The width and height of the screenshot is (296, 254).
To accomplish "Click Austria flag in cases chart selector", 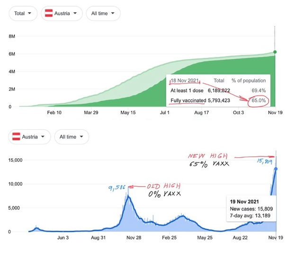I will pyautogui.click(x=16, y=137).
